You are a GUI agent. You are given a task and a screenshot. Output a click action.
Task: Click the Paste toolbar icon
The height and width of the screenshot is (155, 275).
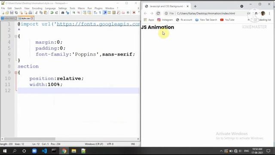point(46,12)
